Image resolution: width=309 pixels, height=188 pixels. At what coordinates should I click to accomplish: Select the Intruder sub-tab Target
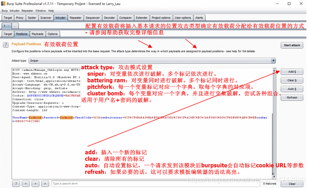coord(8,34)
